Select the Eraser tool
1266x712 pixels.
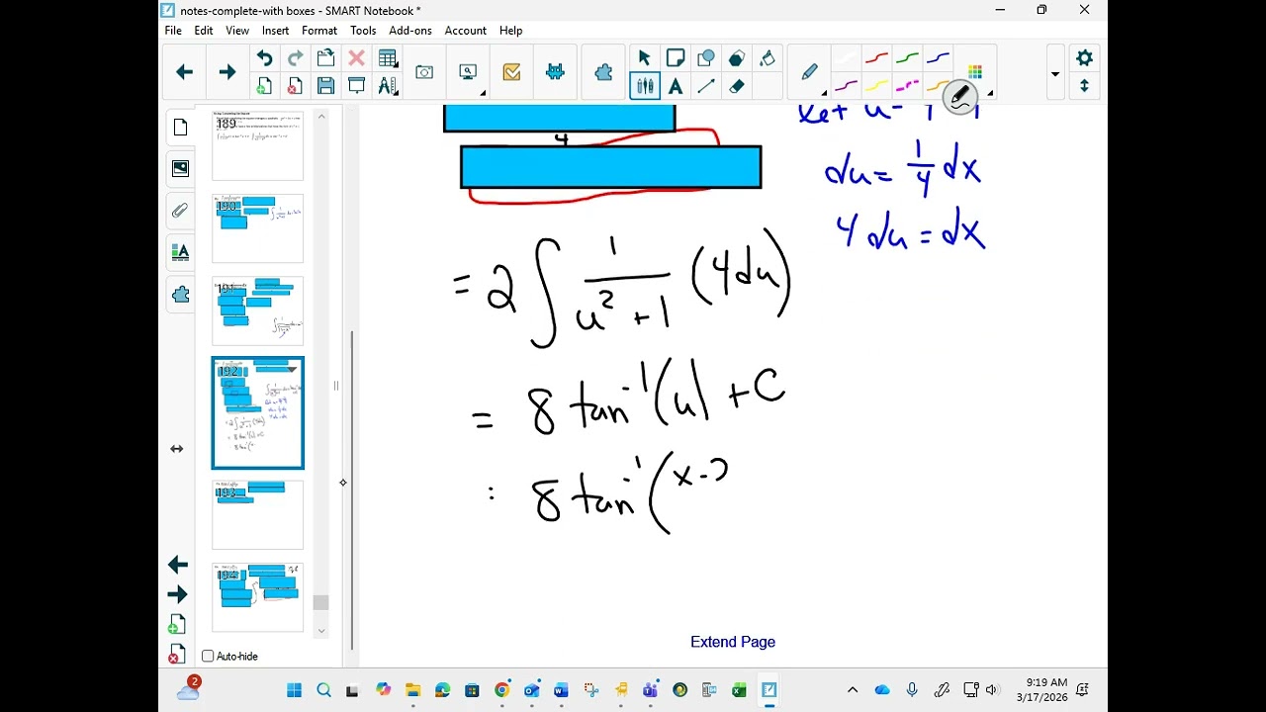(x=737, y=86)
